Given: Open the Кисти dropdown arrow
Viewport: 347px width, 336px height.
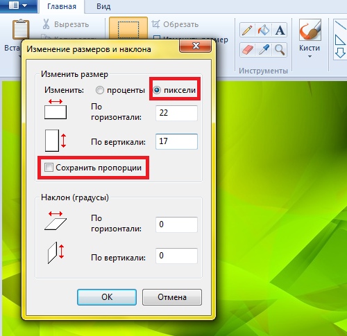Looking at the screenshot, I should point(310,56).
